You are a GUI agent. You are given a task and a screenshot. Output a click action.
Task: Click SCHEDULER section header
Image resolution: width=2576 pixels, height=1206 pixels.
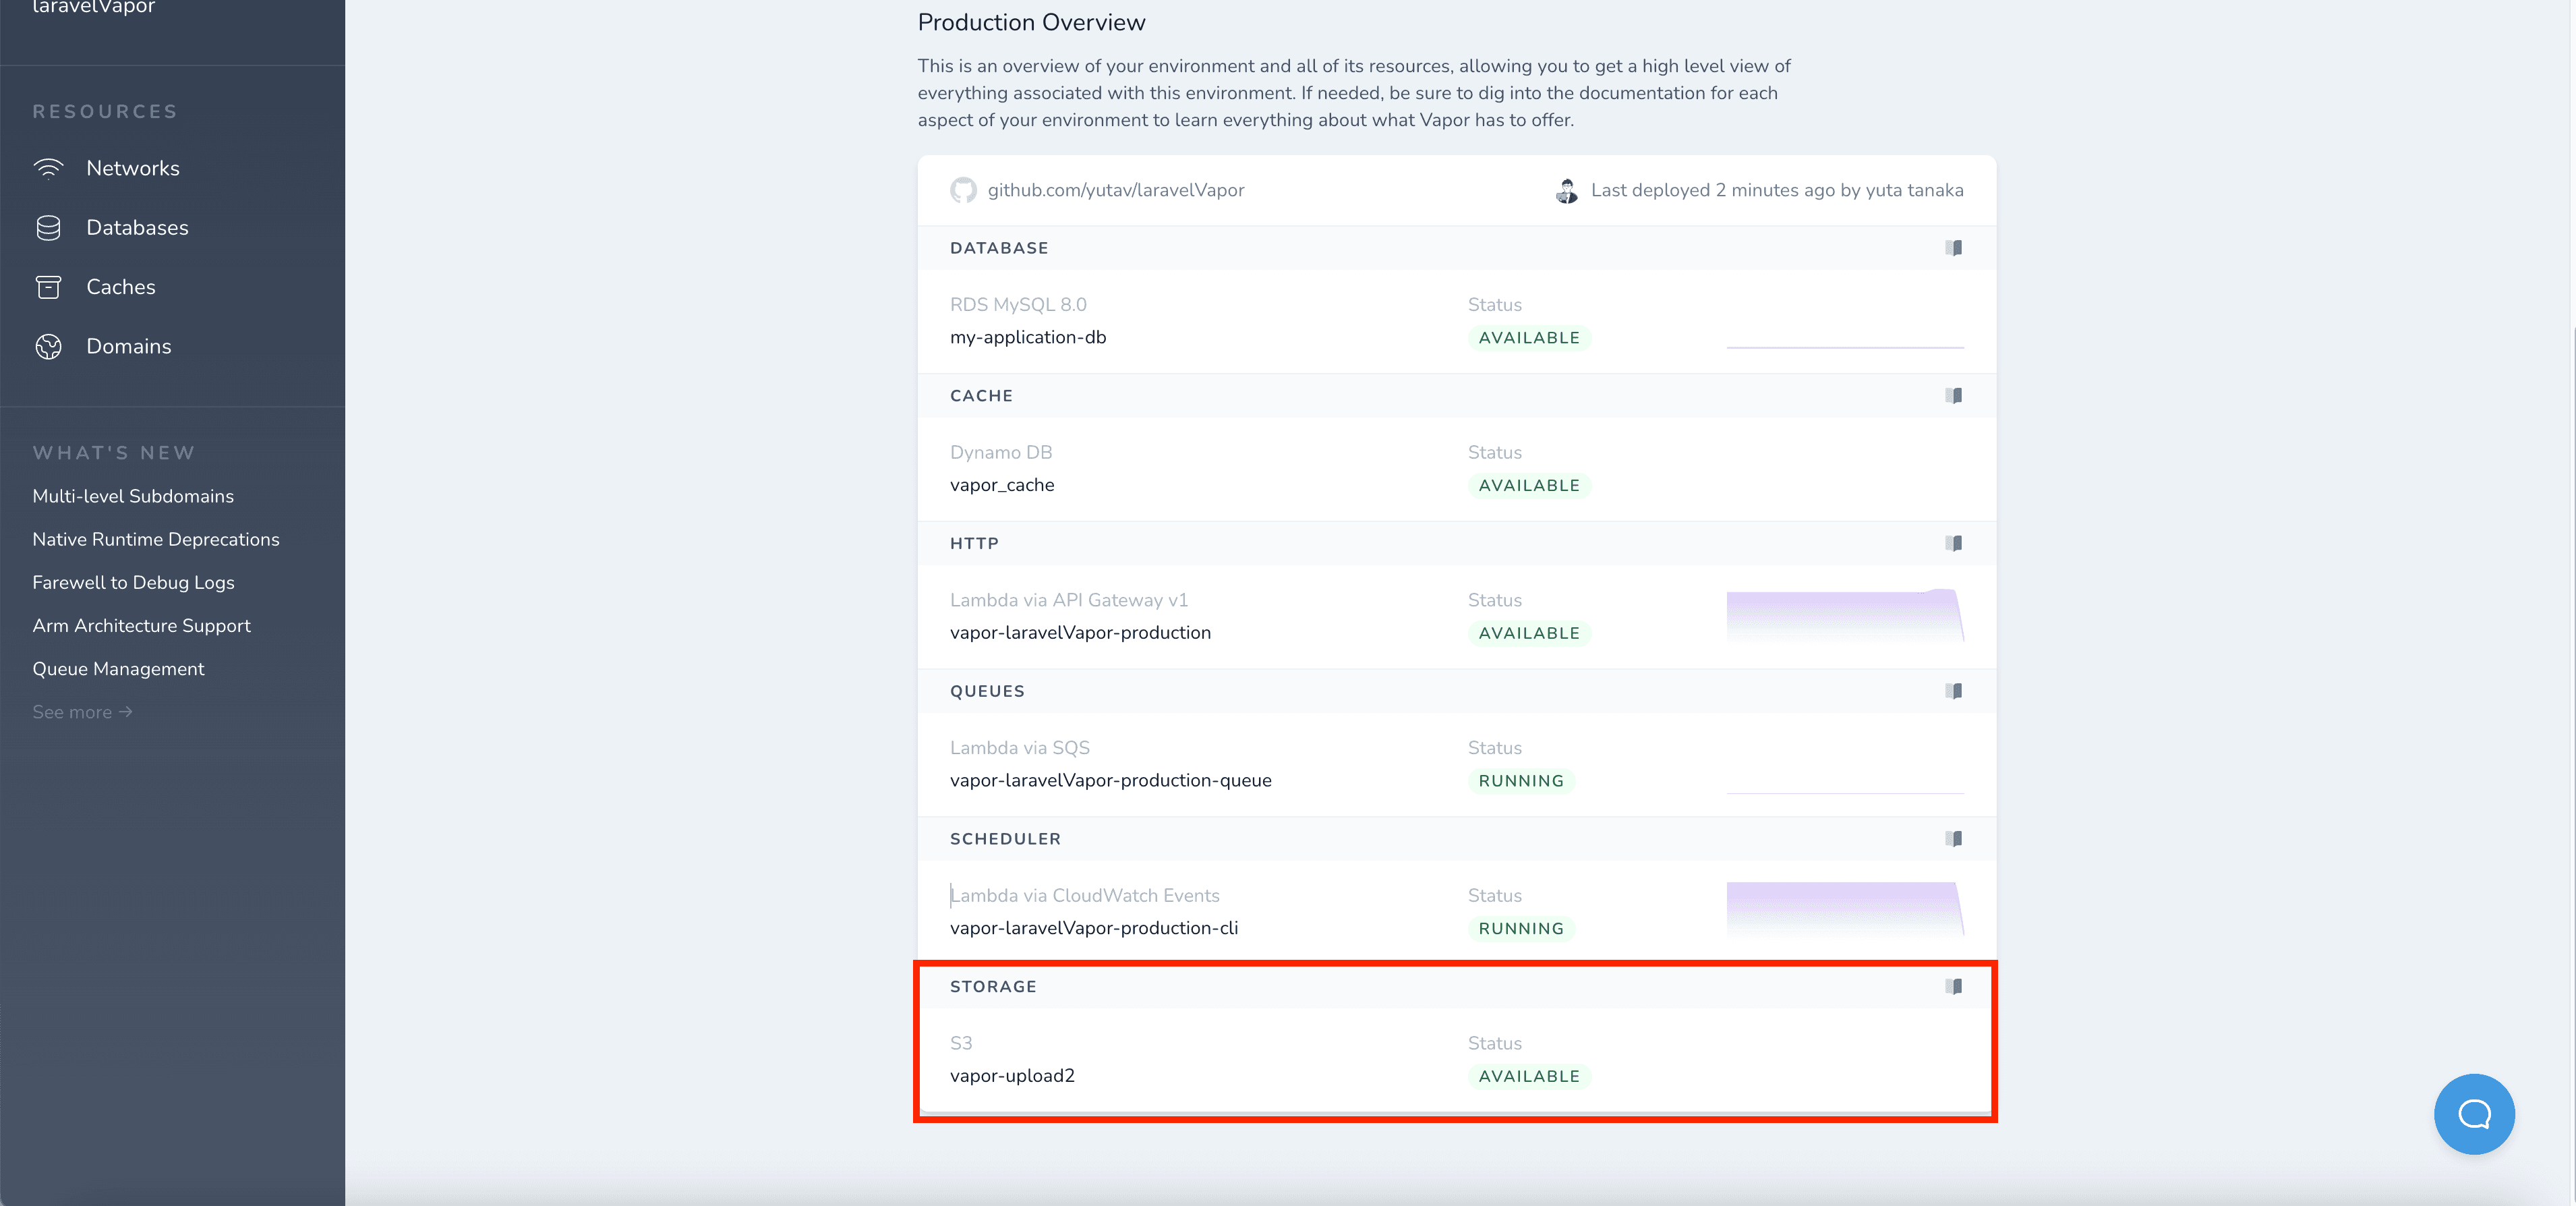tap(1005, 839)
